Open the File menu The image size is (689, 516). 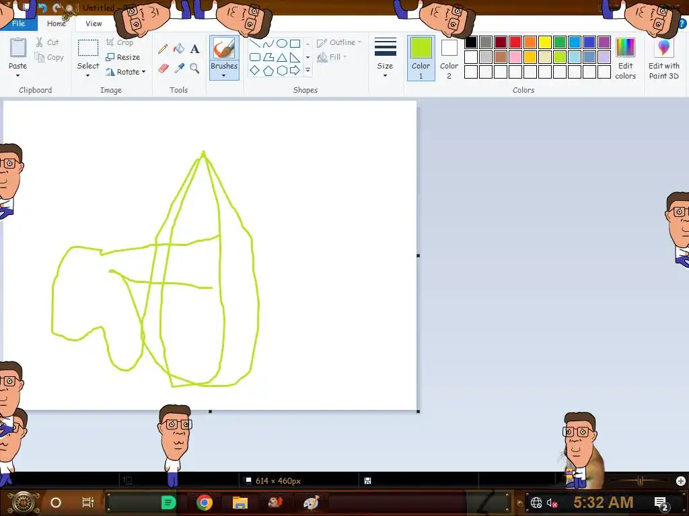pyautogui.click(x=18, y=24)
